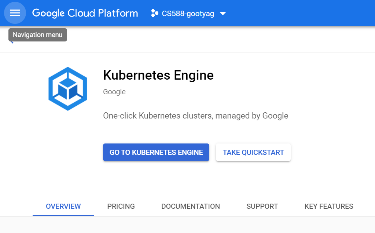Show the KEY FEATURES tab
Image resolution: width=375 pixels, height=233 pixels.
click(x=329, y=207)
